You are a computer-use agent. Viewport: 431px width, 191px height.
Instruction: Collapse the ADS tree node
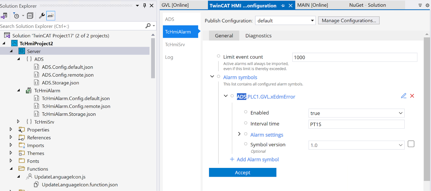[x=19, y=59]
